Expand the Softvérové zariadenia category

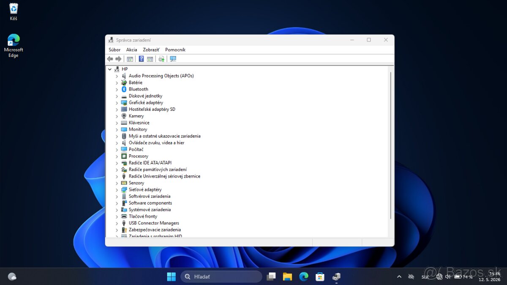point(117,196)
